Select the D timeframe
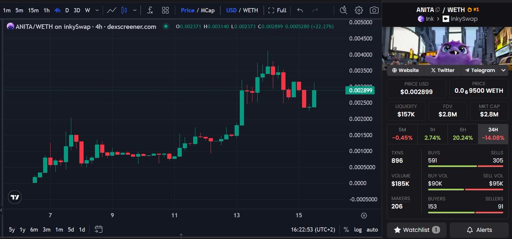This screenshot has width=512, height=239. 67,10
